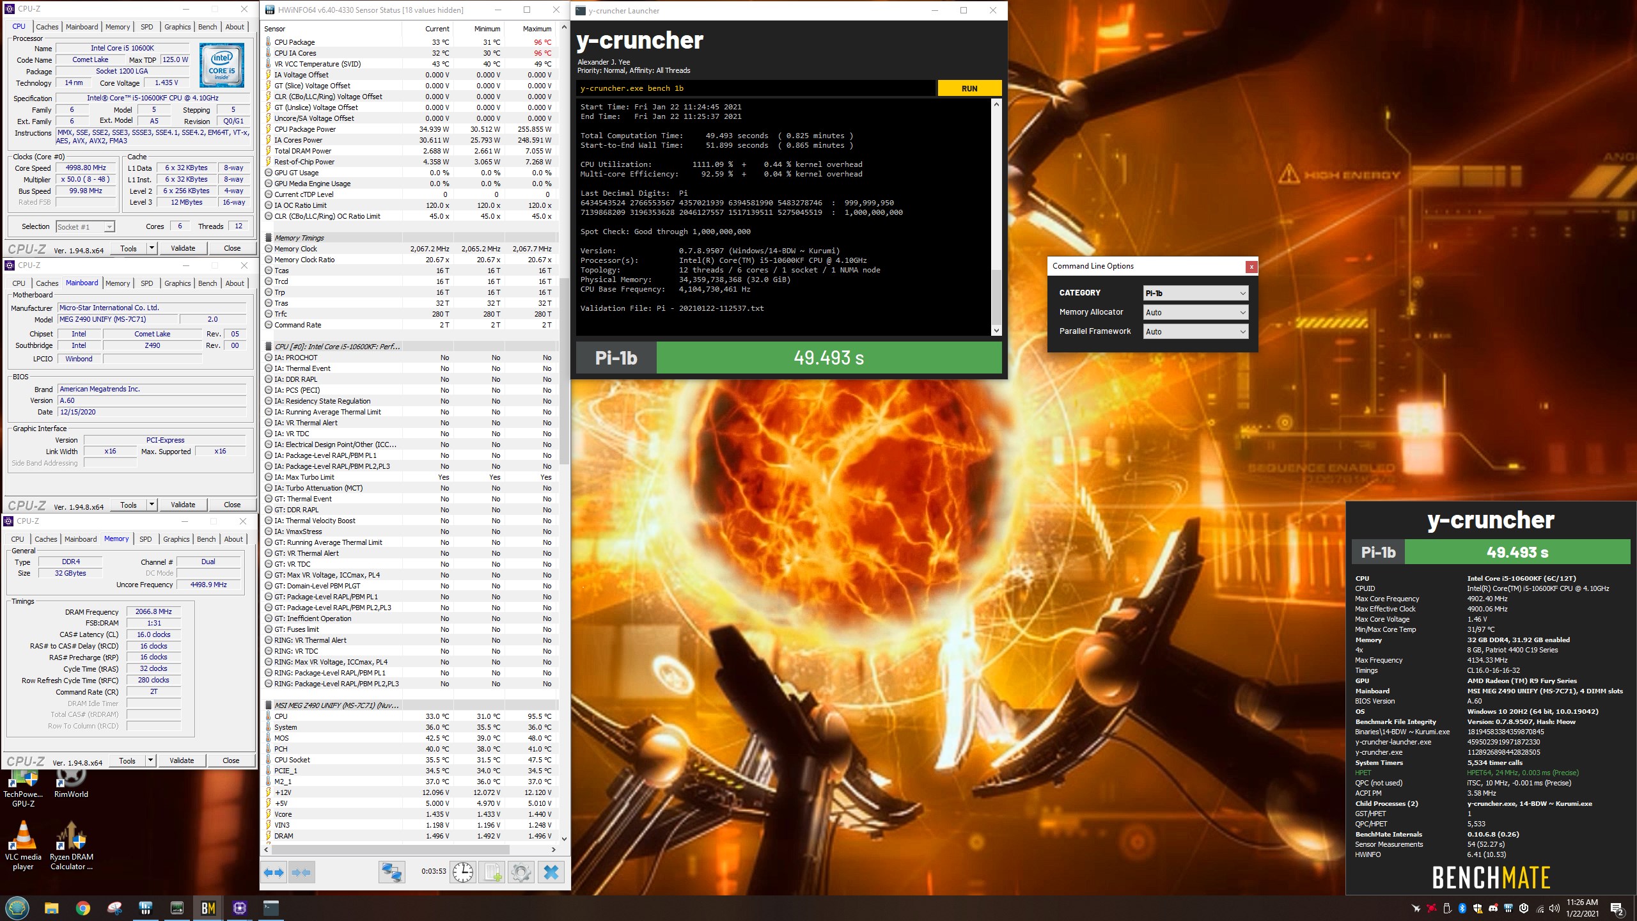Click the y-cruncher command line input field

[x=755, y=88]
